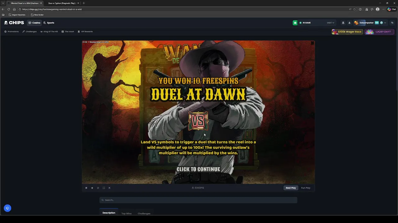Open a new browser tab
The height and width of the screenshot is (223, 398).
click(84, 3)
